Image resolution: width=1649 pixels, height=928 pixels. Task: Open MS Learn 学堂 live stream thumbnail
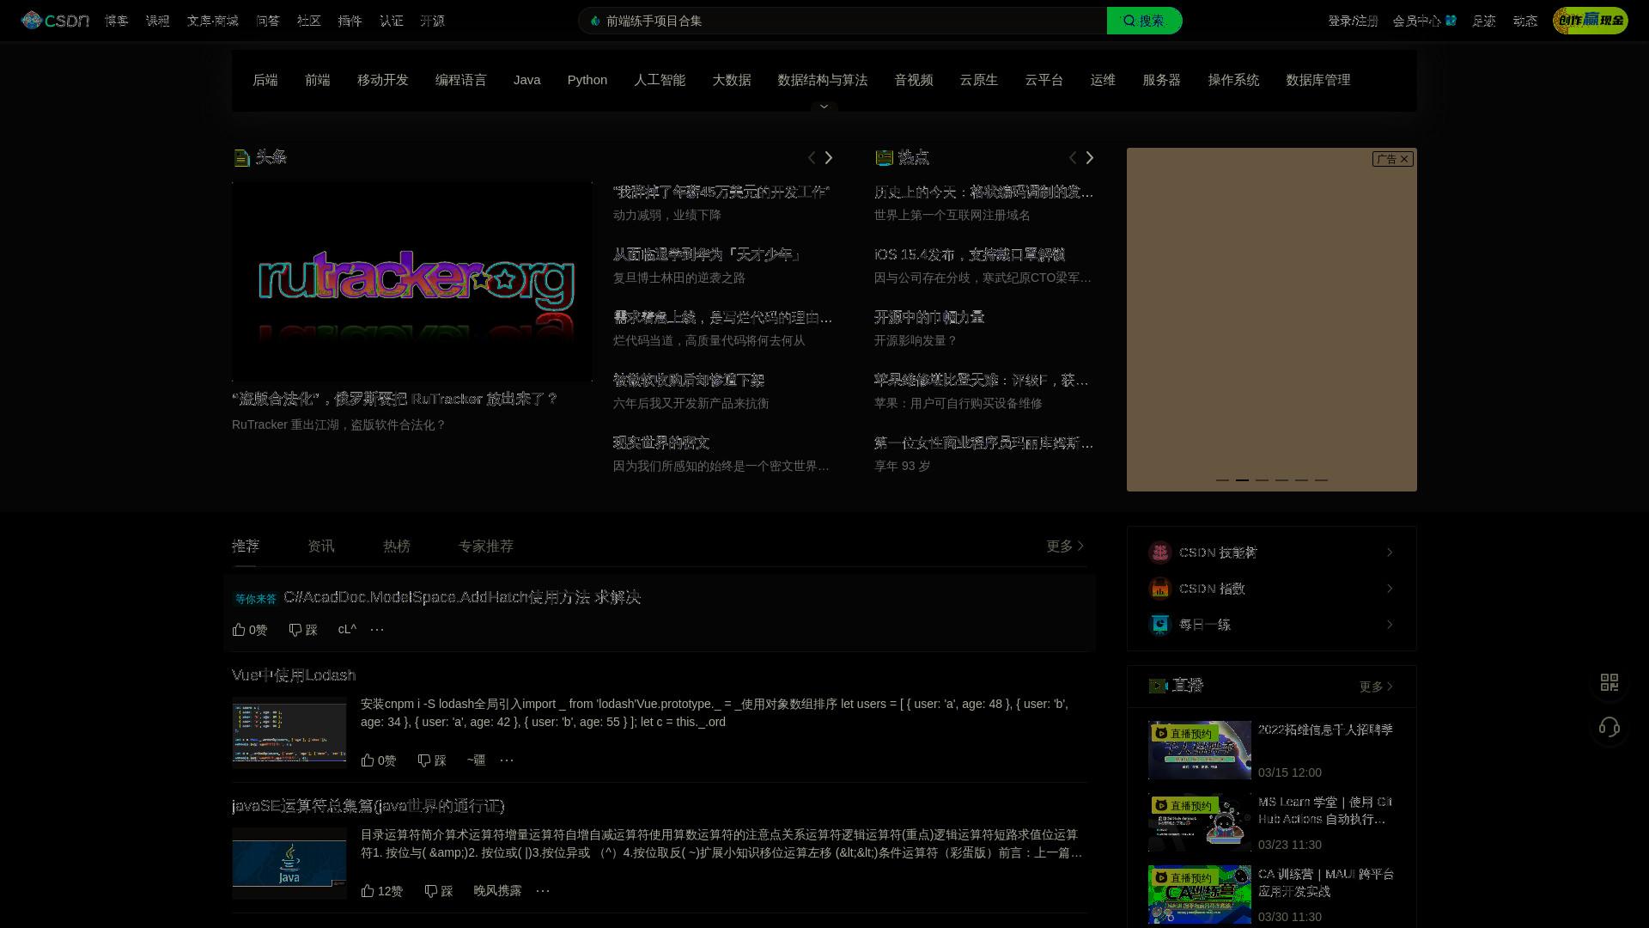click(x=1200, y=822)
